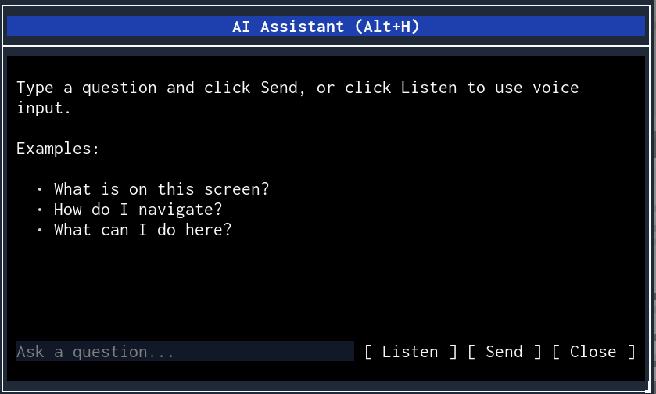
Task: Click the AI Assistant title bar
Action: (327, 27)
